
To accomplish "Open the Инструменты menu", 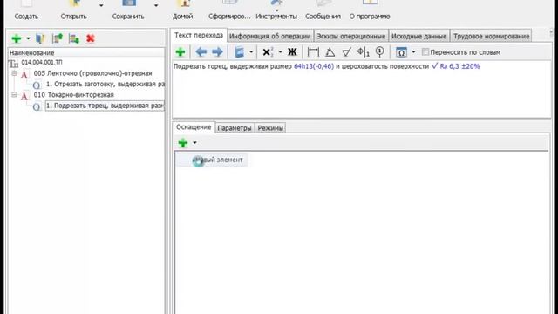I will click(276, 10).
